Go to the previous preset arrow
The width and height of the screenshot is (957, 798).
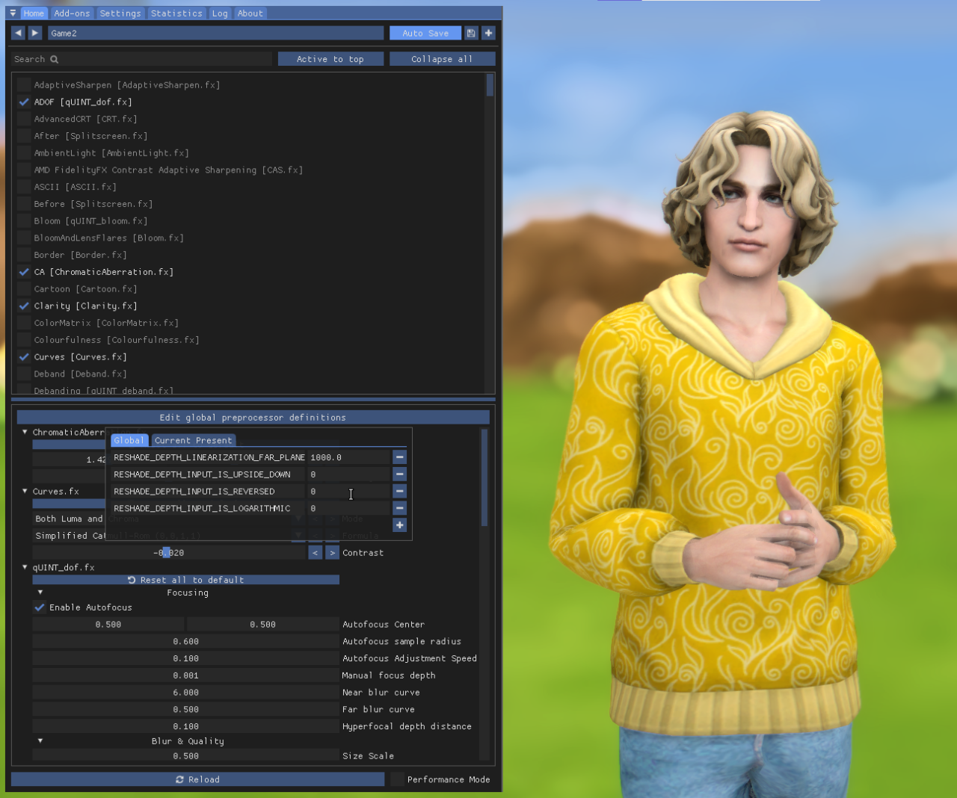click(18, 33)
